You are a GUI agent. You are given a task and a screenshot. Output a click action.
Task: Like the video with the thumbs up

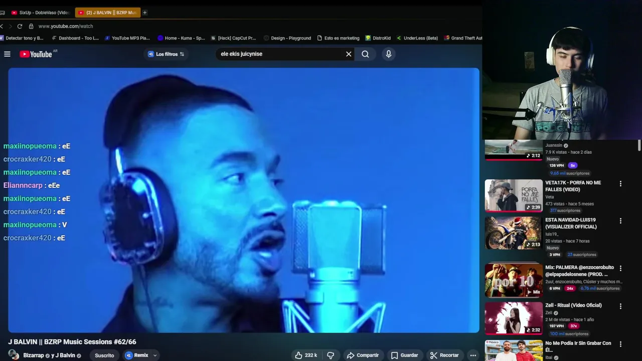306,355
